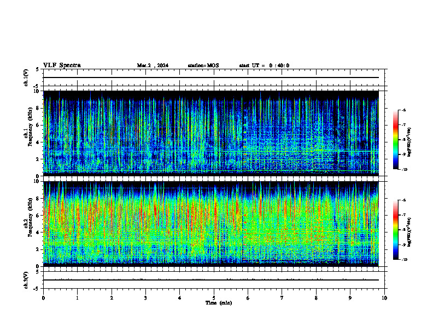Screen dimensions: 433x334
Task: Click the "Time (min)" x-axis label
Action: 219,303
